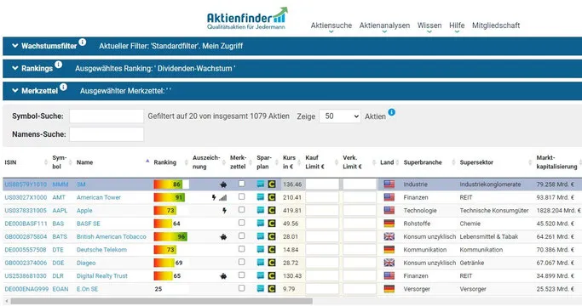Click the signal bars award for American Tower

222,198
